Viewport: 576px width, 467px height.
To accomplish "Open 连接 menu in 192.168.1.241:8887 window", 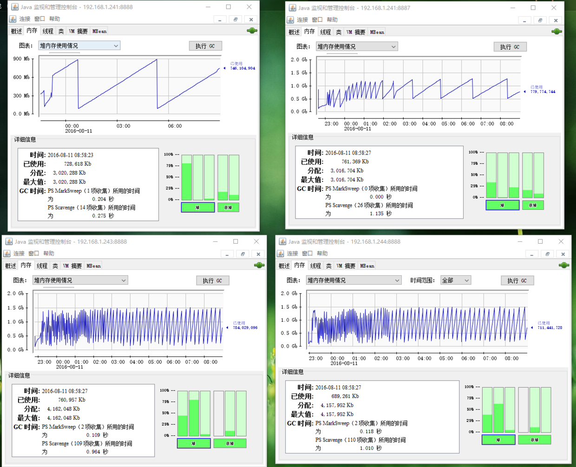I will (302, 20).
